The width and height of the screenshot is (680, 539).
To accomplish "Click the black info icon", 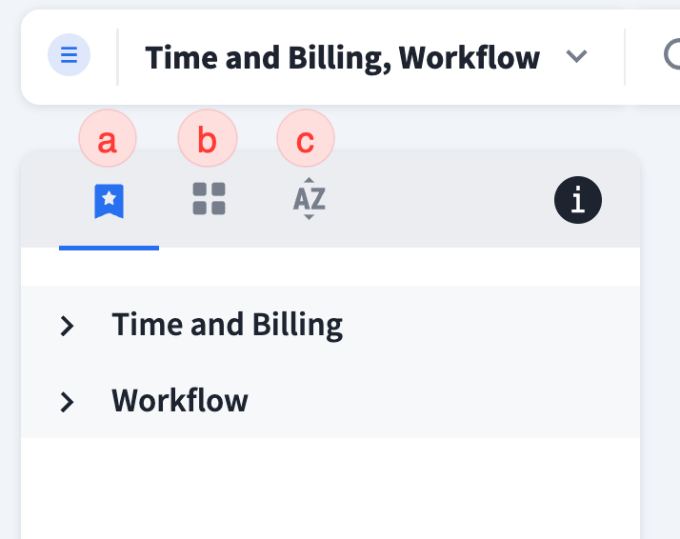I will [x=577, y=200].
